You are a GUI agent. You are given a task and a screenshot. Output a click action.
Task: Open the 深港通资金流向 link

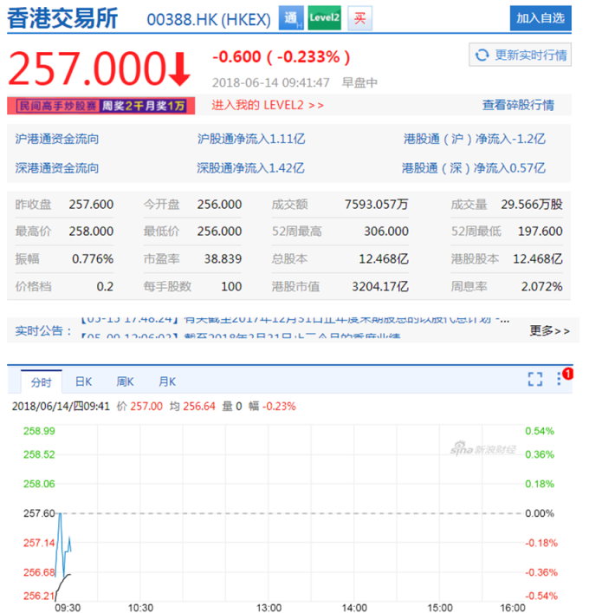pos(56,168)
